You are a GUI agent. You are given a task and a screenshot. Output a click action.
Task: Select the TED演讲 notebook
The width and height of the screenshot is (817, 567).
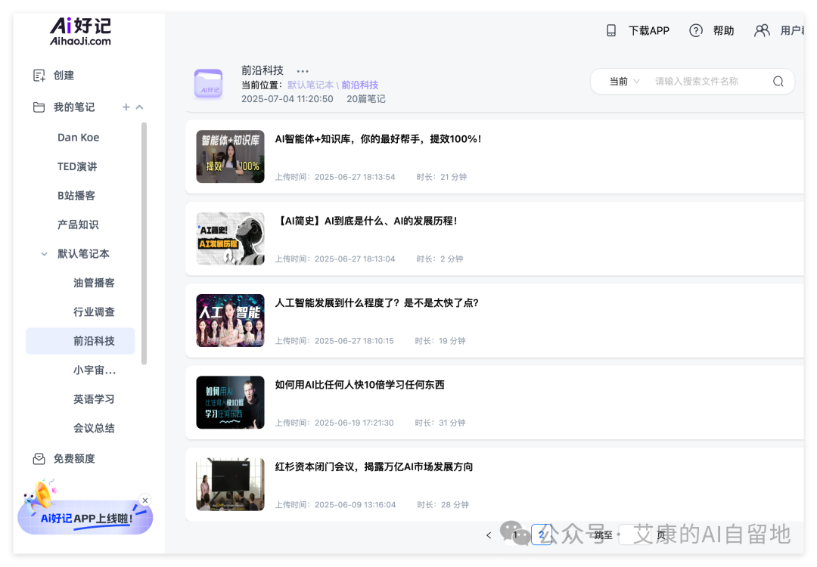coord(78,166)
